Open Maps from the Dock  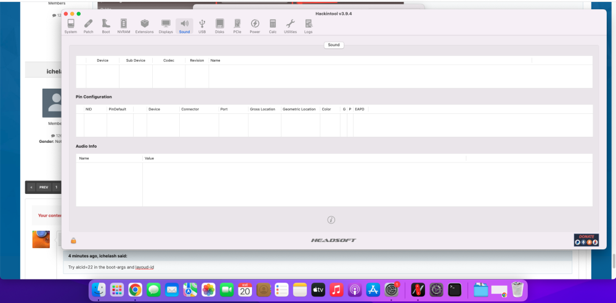click(x=190, y=290)
